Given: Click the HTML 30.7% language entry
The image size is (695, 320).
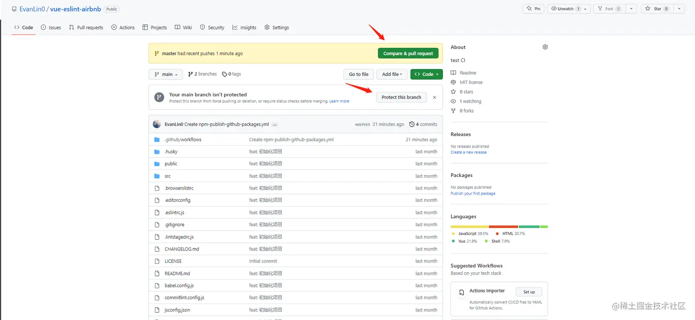Looking at the screenshot, I should (x=510, y=234).
